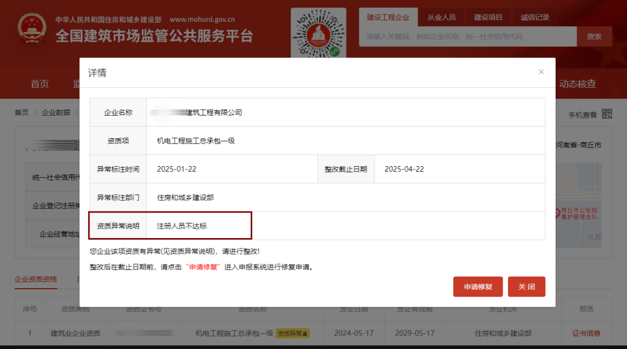Open 动态核查 in the navigation bar
This screenshot has height=349, width=627.
coord(578,83)
